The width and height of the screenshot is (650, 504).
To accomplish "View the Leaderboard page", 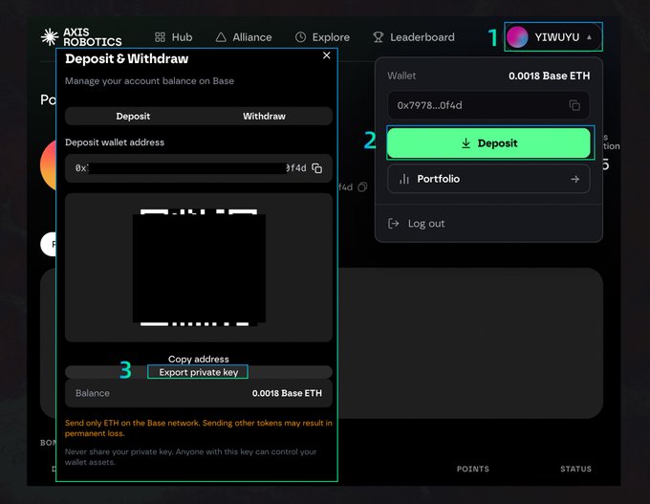I will tap(414, 37).
